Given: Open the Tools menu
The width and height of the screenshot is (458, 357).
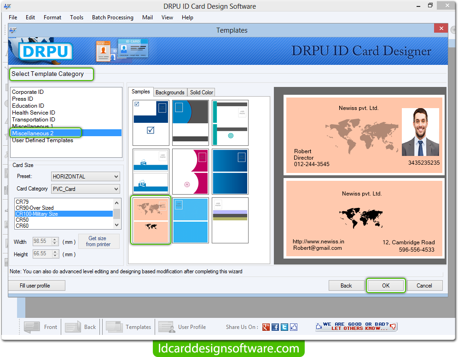Looking at the screenshot, I should (76, 17).
